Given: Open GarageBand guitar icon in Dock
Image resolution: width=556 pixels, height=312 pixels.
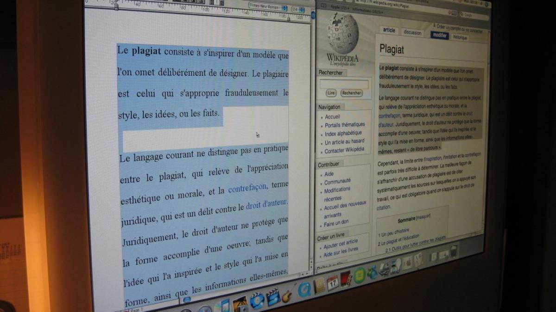Looking at the screenshot, I should coord(287,294).
